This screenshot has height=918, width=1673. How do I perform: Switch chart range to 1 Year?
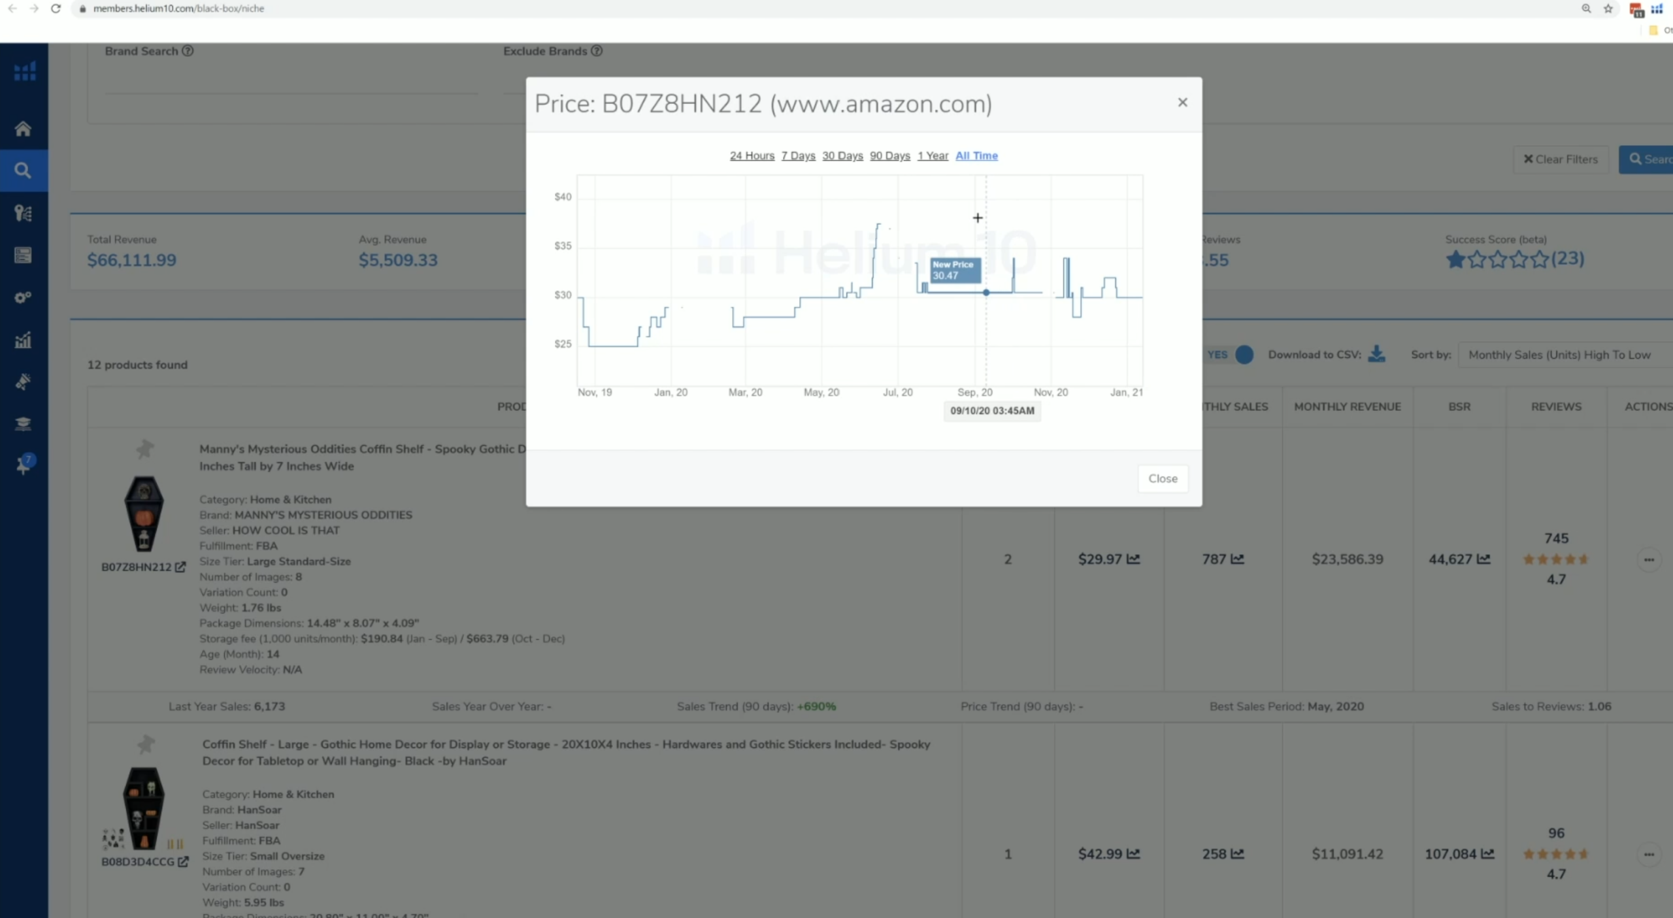click(x=933, y=156)
